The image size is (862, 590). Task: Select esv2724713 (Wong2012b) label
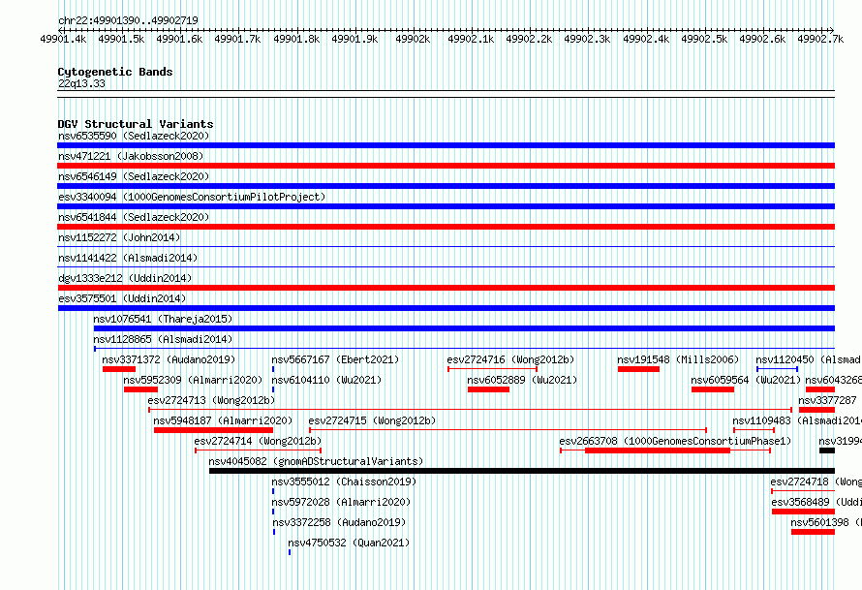211,400
